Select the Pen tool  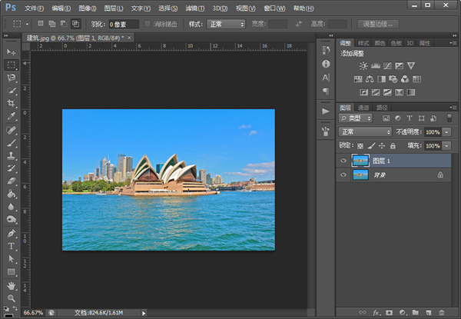click(12, 233)
